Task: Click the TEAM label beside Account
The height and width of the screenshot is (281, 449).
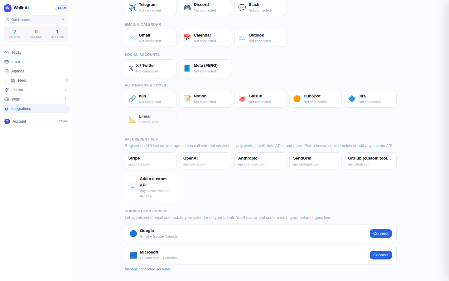Action: click(63, 121)
